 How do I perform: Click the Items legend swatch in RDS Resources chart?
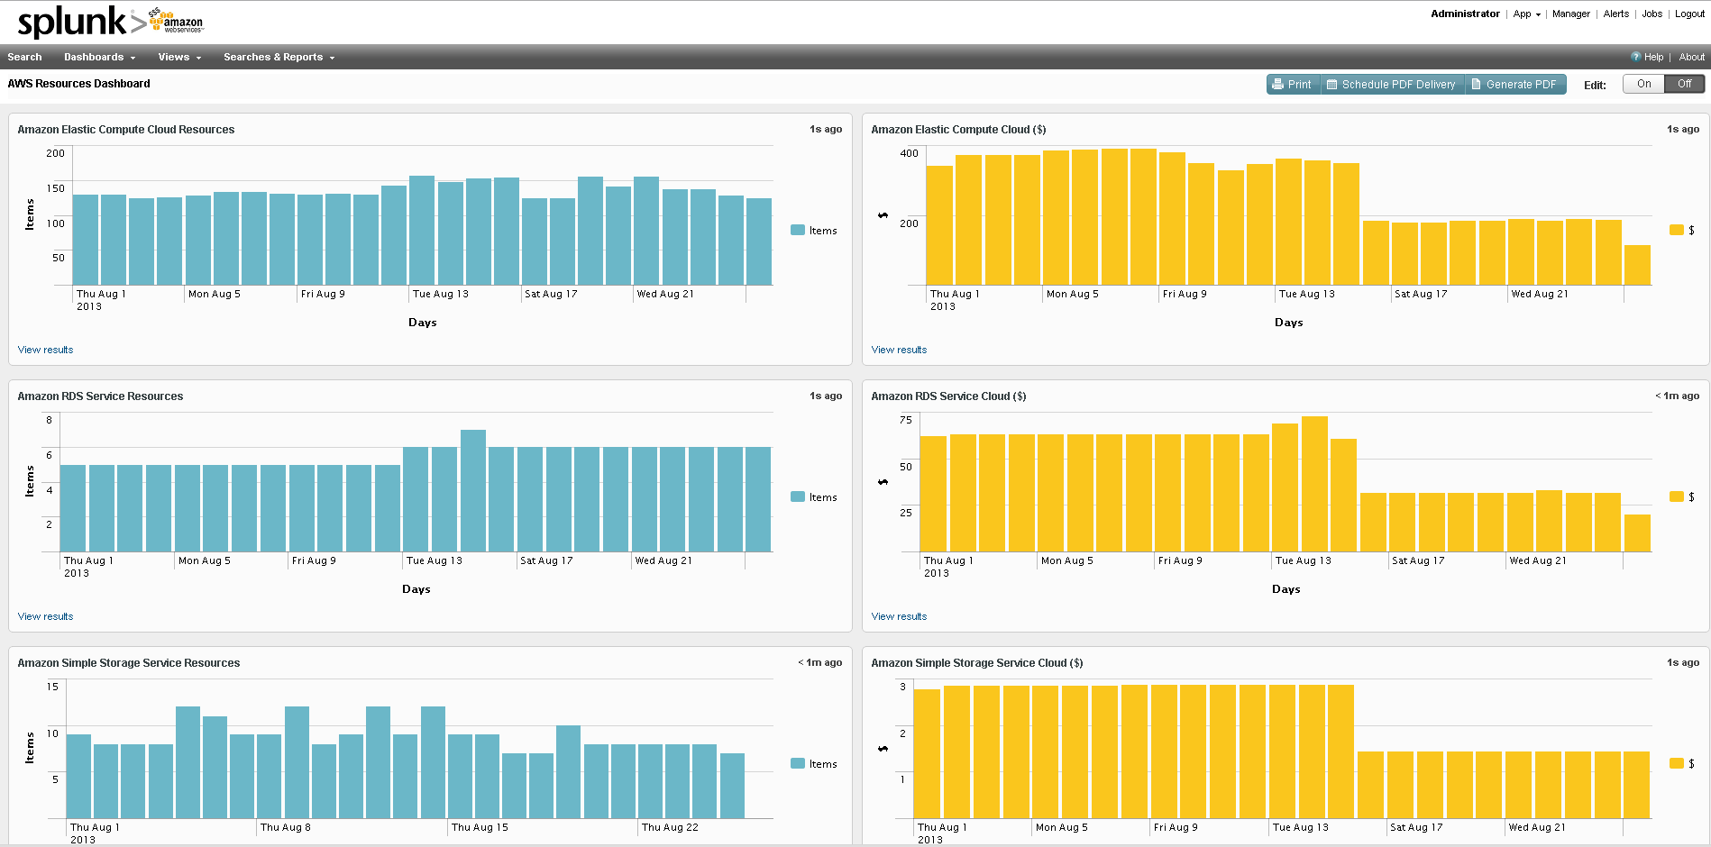point(797,496)
